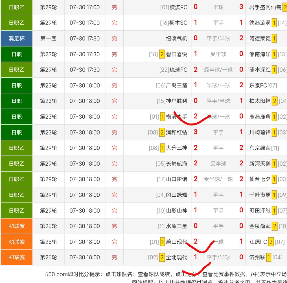The height and width of the screenshot is (283, 287).
Task: Click yellow card badge beside 金泉尚武
Action: [x=275, y=226]
